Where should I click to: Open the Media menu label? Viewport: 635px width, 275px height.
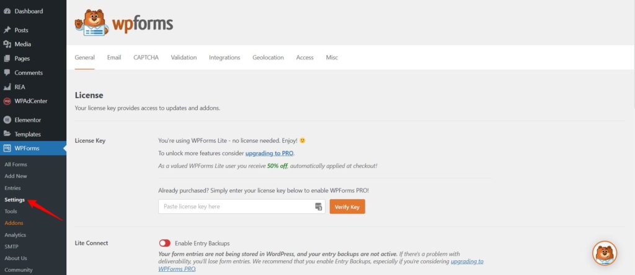tap(23, 44)
